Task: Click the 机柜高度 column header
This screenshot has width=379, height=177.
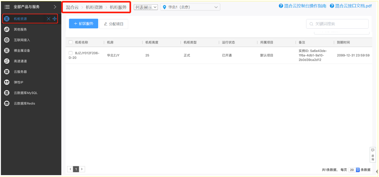Action: pos(152,42)
